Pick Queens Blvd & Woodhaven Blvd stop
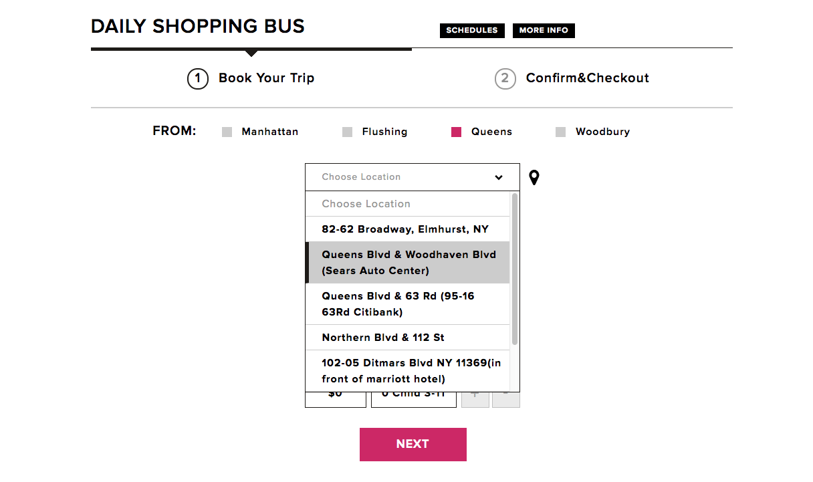This screenshot has width=813, height=482. (x=408, y=263)
